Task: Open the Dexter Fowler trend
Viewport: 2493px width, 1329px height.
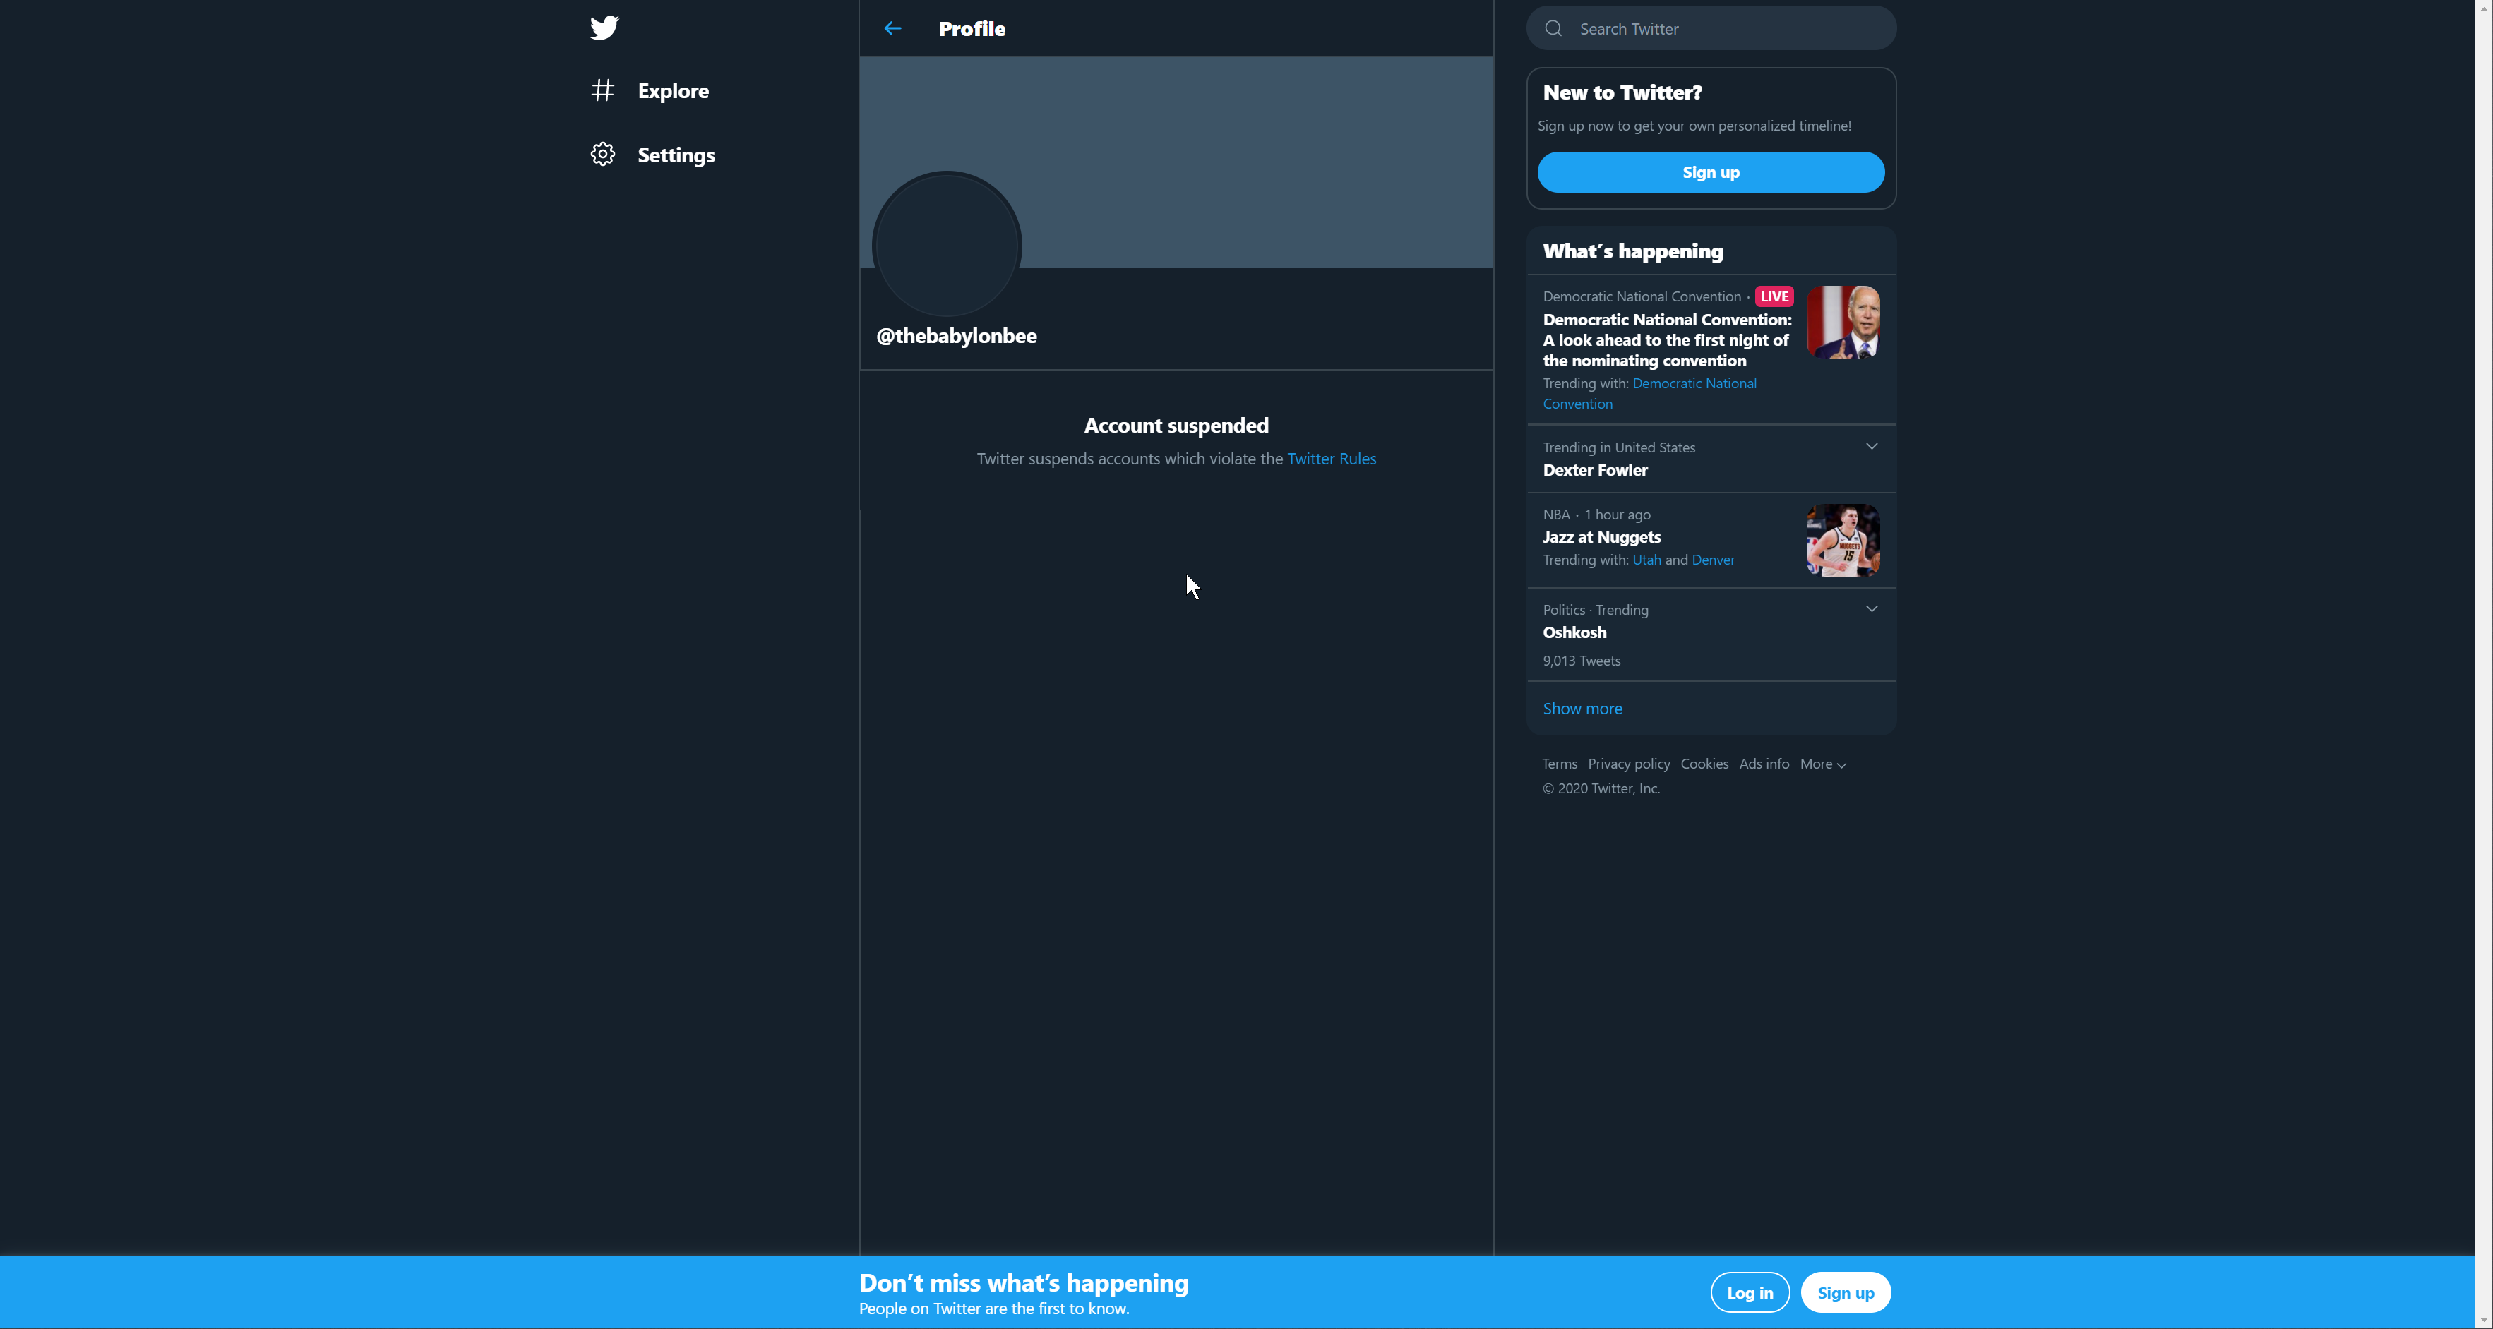Action: pyautogui.click(x=1595, y=470)
